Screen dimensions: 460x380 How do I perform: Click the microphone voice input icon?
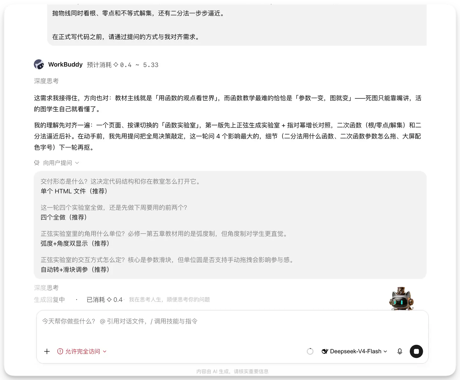tap(400, 351)
